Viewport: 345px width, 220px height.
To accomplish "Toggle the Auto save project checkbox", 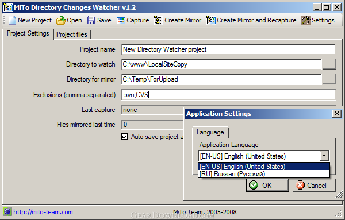I will [x=125, y=137].
